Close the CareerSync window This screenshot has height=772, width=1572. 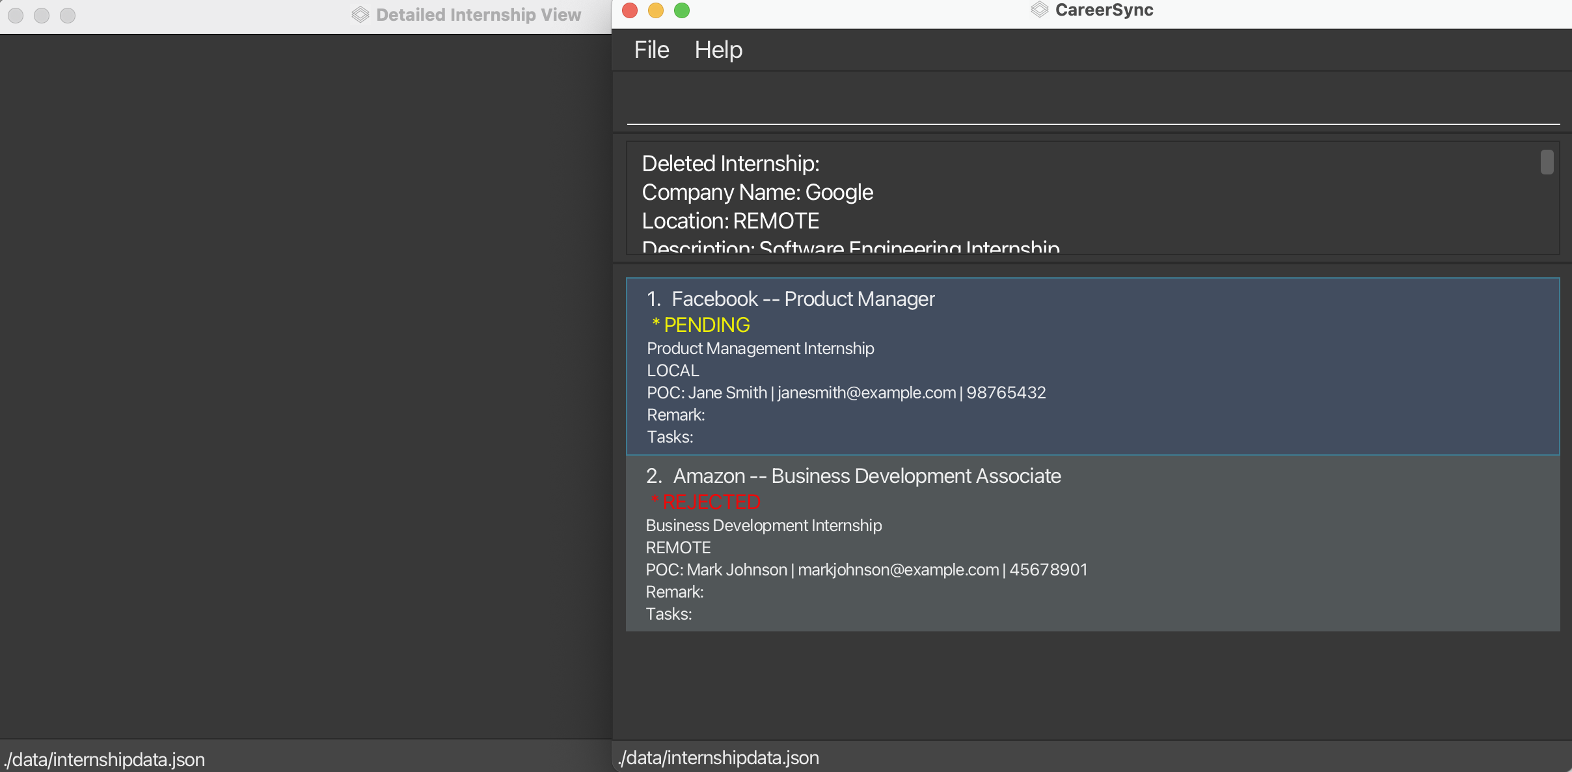(630, 10)
